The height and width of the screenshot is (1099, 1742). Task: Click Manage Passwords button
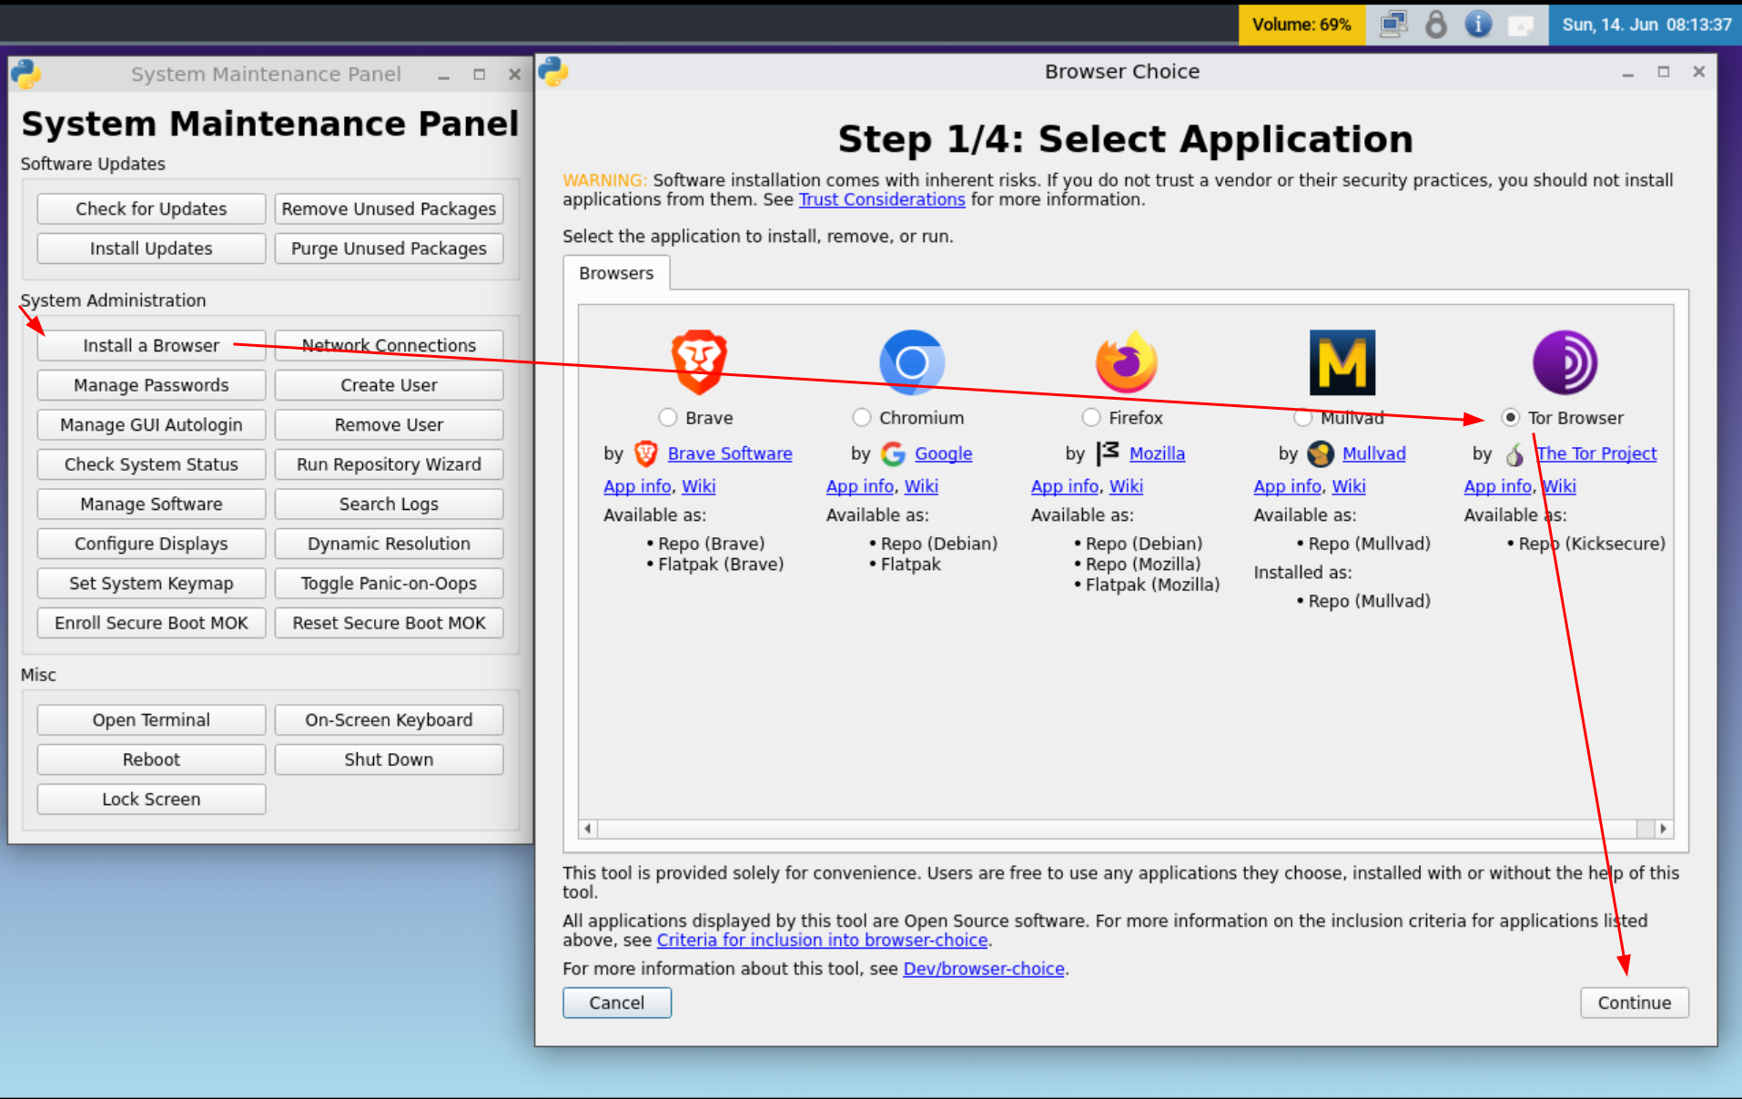(151, 385)
